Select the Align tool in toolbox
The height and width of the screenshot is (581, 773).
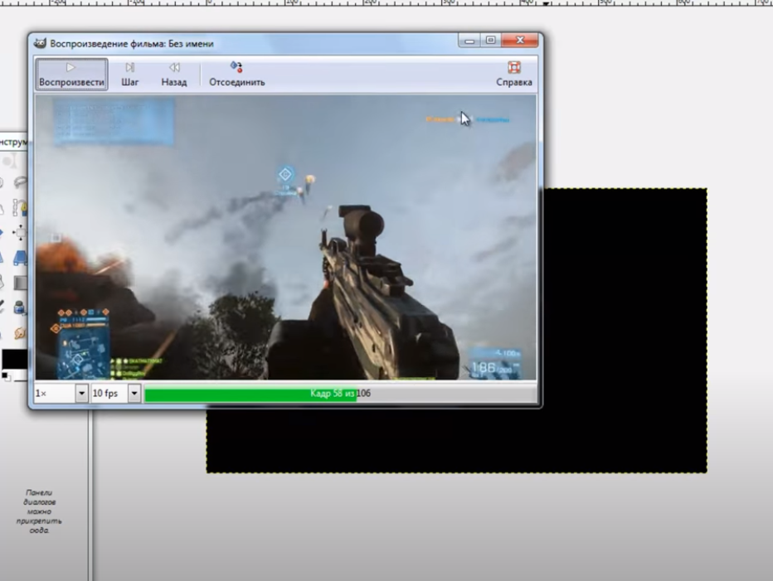click(20, 232)
